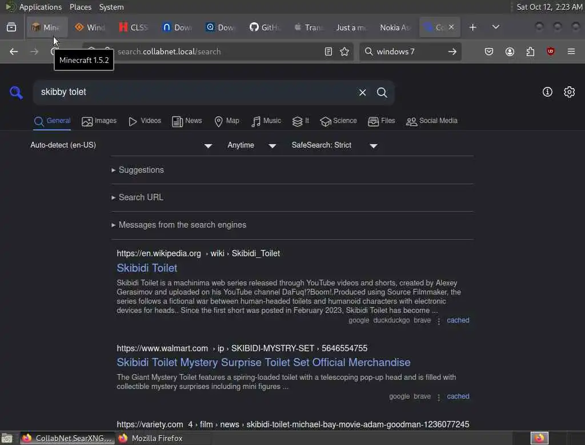
Task: Select the Music search category
Action: pos(266,121)
